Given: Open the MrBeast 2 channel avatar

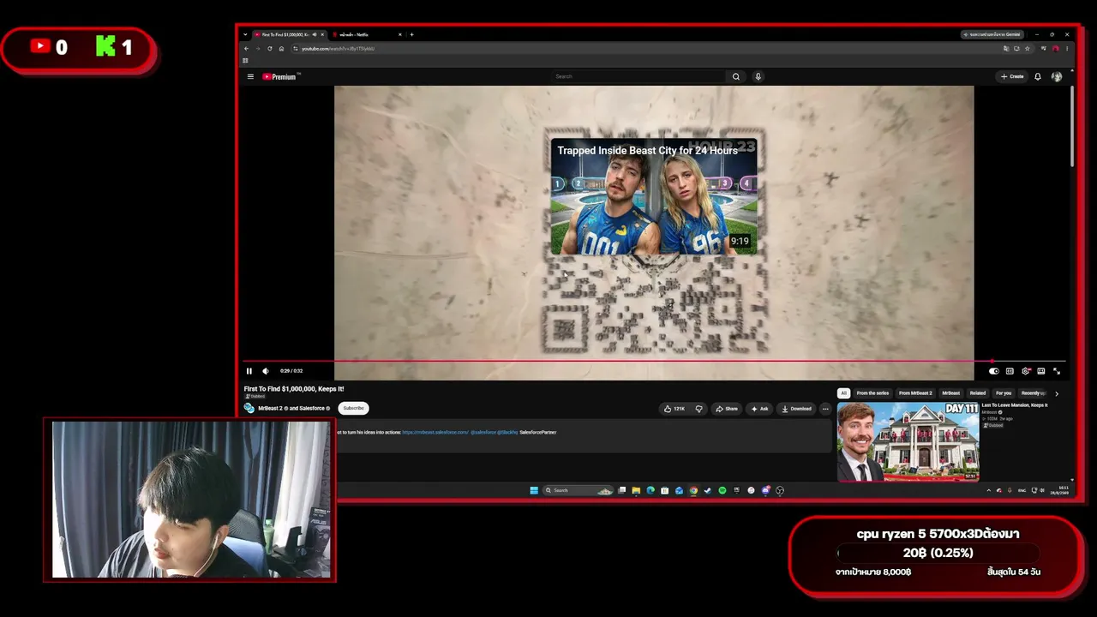Looking at the screenshot, I should point(249,409).
